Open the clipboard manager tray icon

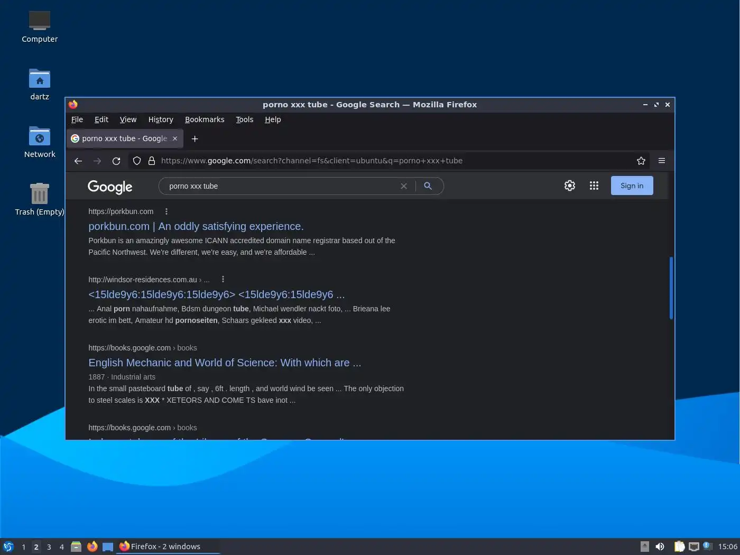coord(679,547)
